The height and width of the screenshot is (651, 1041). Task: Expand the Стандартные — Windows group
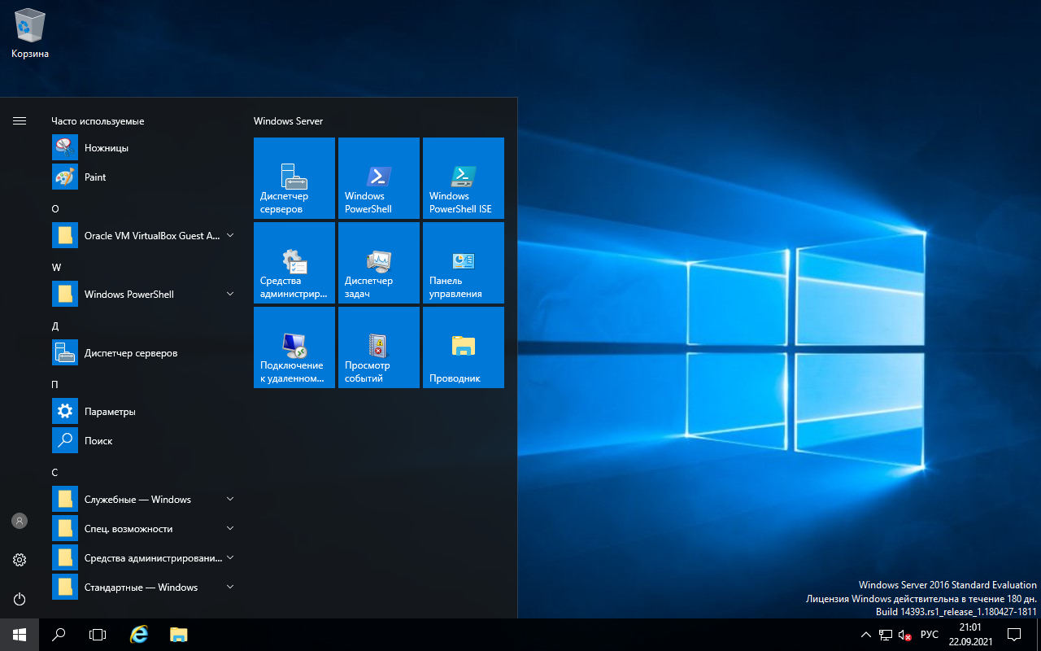(x=230, y=587)
